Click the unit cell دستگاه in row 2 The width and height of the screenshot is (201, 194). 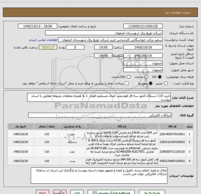72,142
